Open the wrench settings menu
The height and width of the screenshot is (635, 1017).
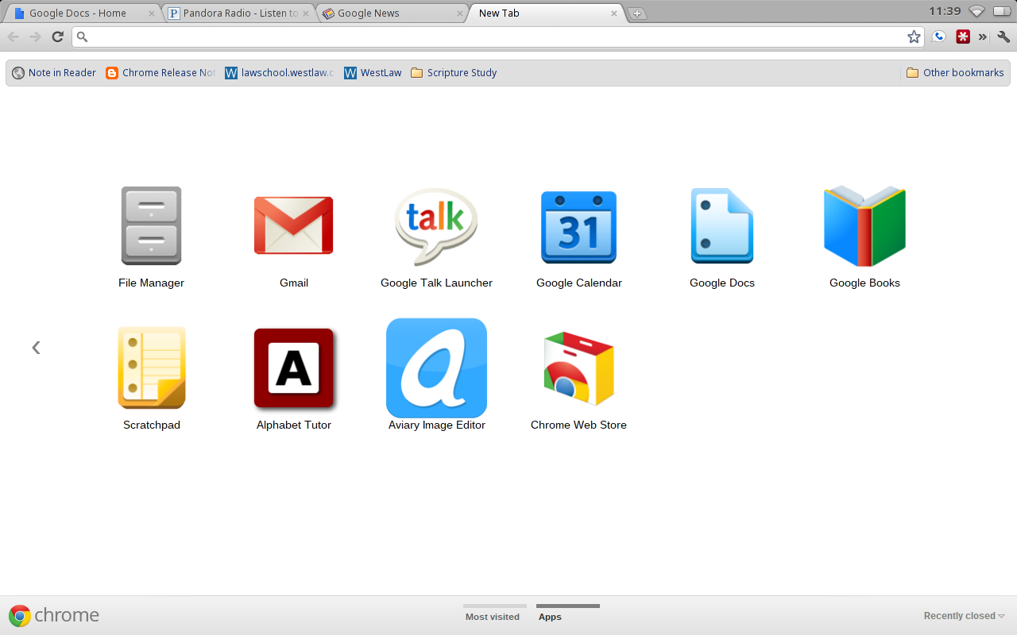click(1003, 37)
